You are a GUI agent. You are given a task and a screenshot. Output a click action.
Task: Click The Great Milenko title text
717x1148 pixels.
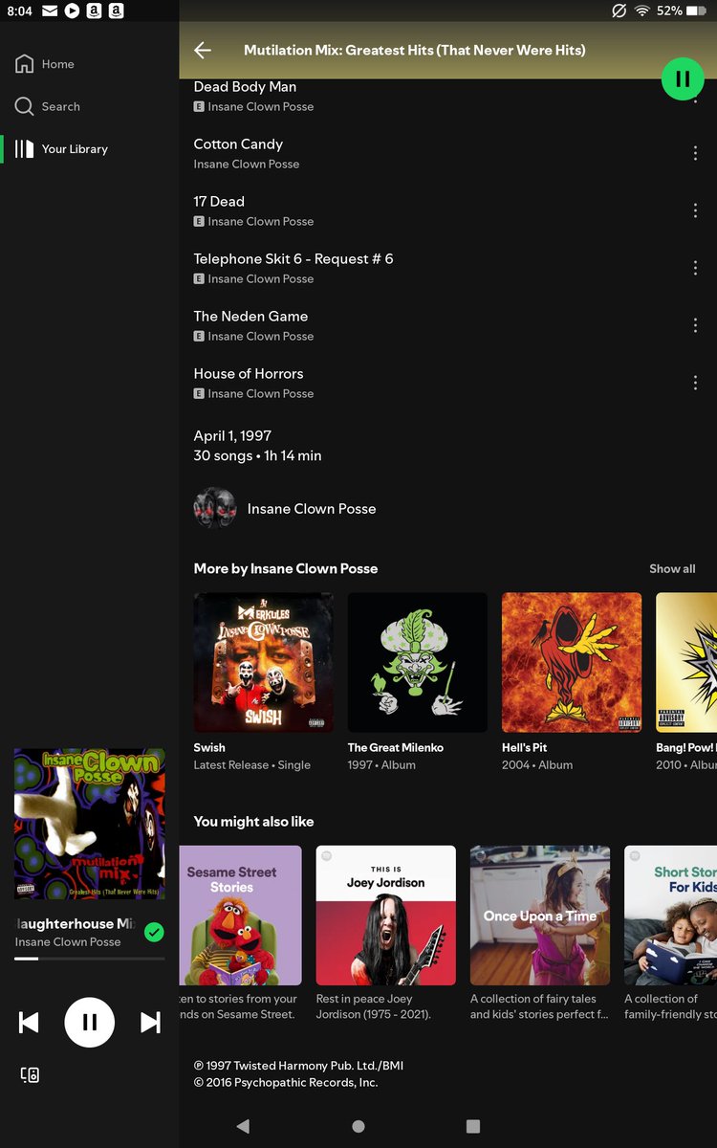396,747
